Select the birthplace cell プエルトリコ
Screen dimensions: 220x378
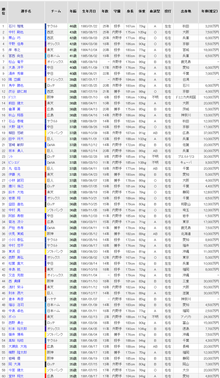pos(186,157)
